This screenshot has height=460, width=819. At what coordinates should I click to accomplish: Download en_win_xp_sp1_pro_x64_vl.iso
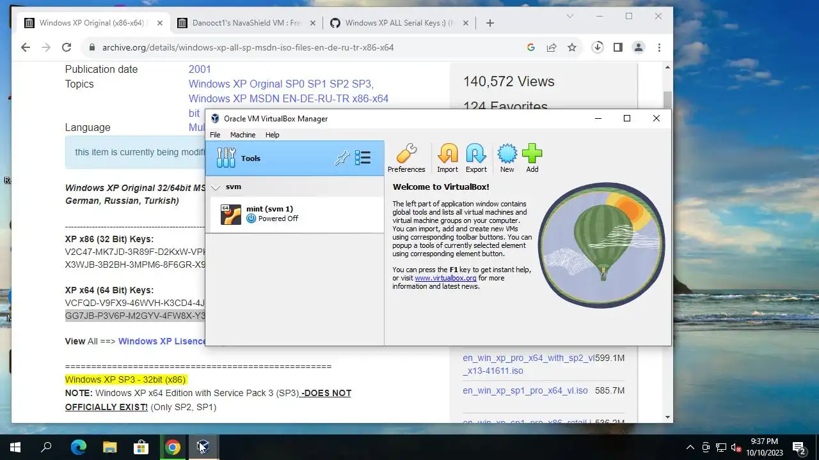(525, 390)
